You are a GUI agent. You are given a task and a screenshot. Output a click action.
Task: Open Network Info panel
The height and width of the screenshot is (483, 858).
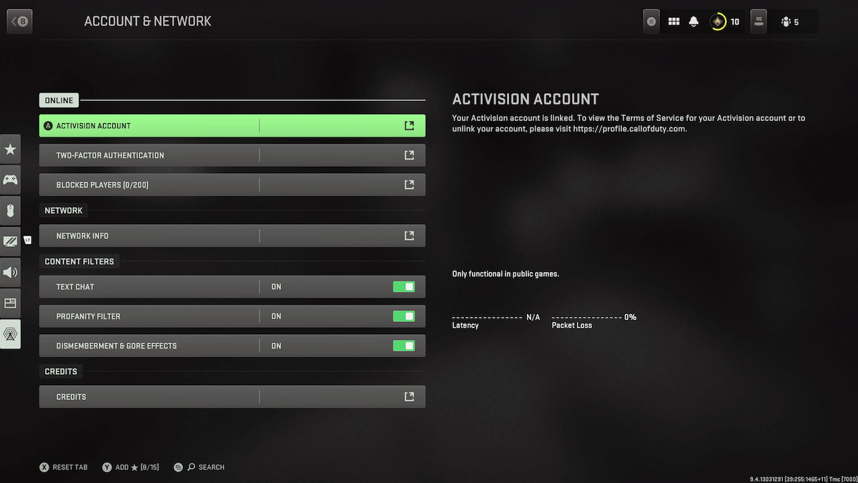point(232,235)
